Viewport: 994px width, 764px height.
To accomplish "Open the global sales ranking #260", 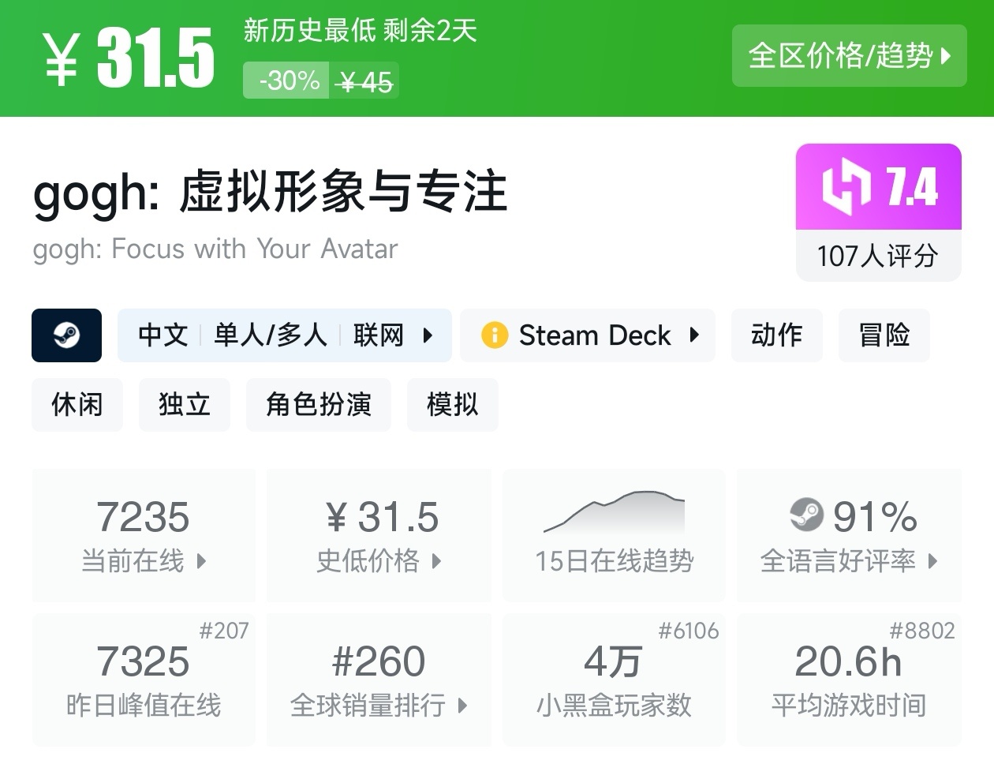I will point(379,680).
